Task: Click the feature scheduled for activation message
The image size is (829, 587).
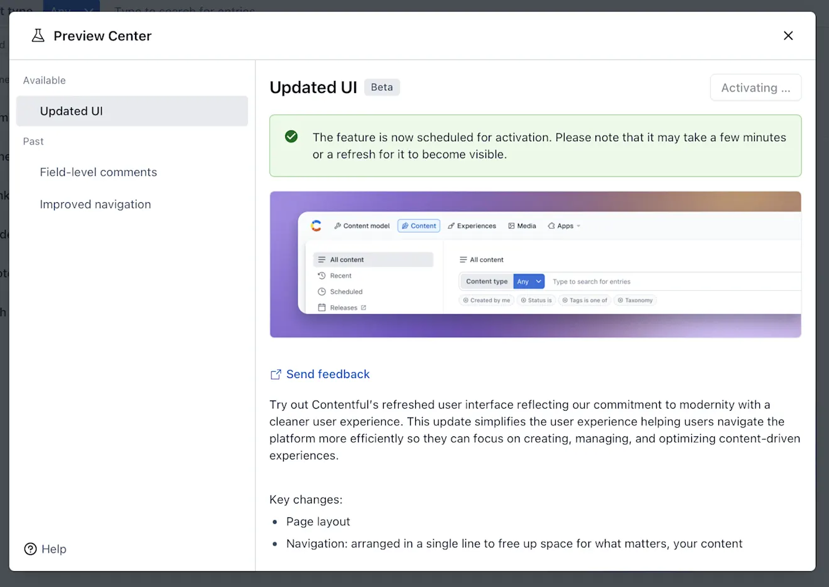Action: pyautogui.click(x=550, y=146)
